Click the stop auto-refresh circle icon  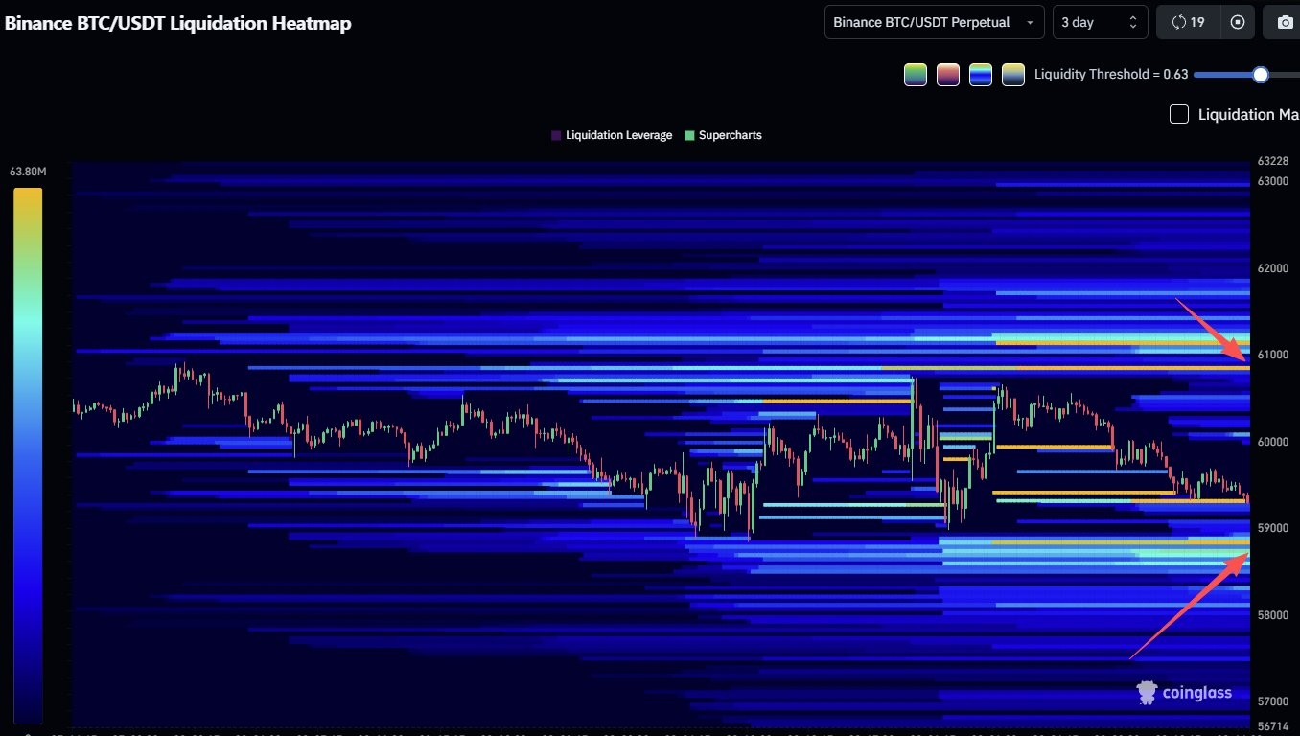(1238, 22)
